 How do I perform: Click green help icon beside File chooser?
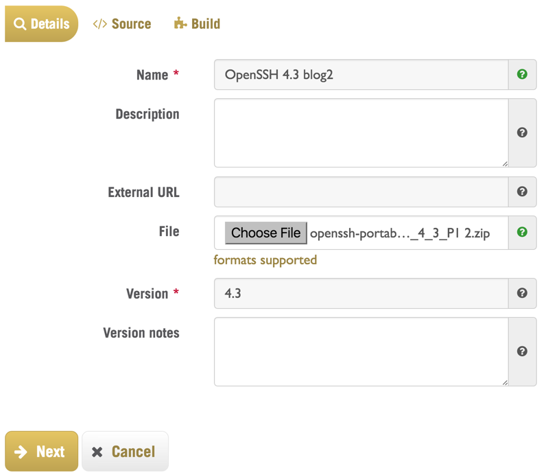522,232
